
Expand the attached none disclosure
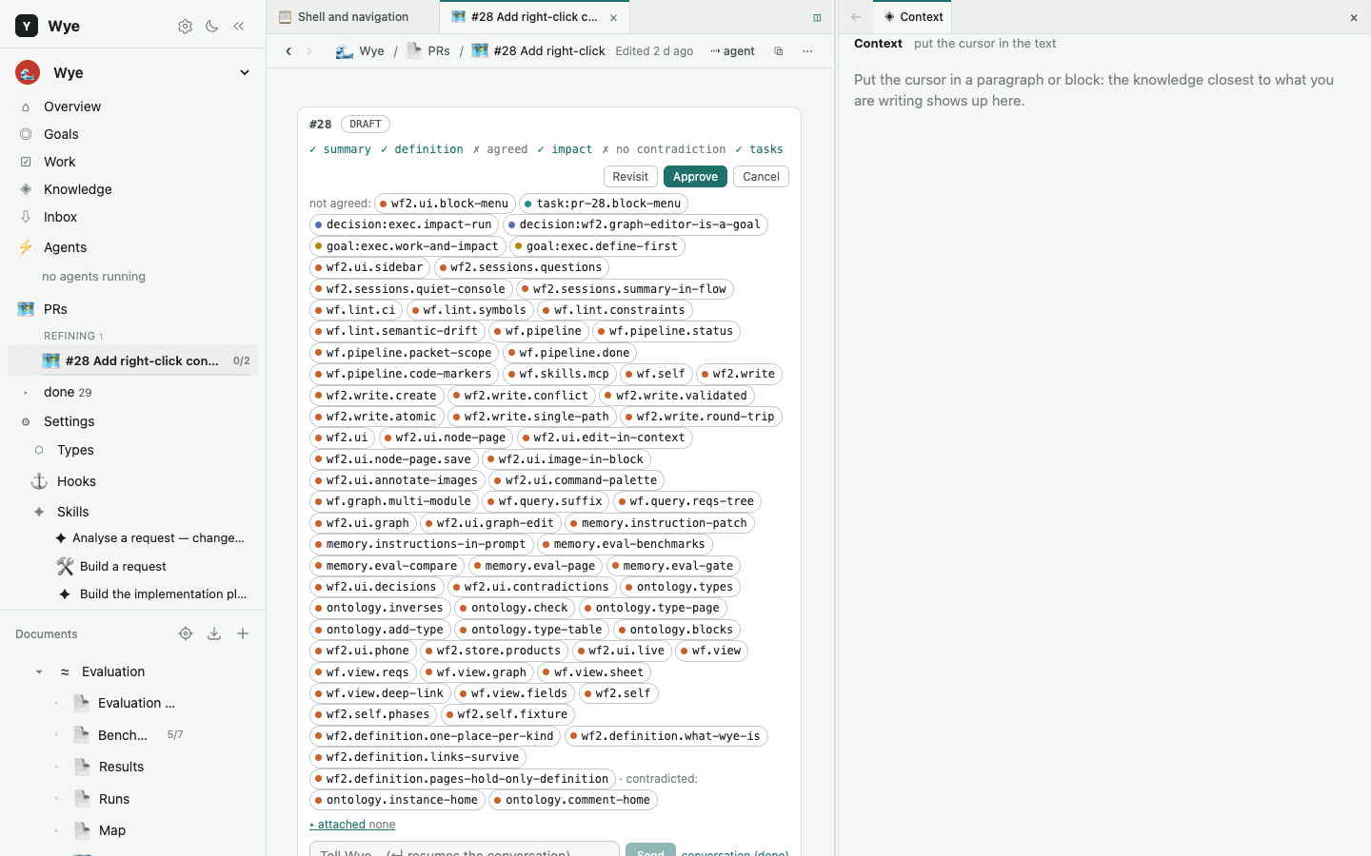(352, 825)
